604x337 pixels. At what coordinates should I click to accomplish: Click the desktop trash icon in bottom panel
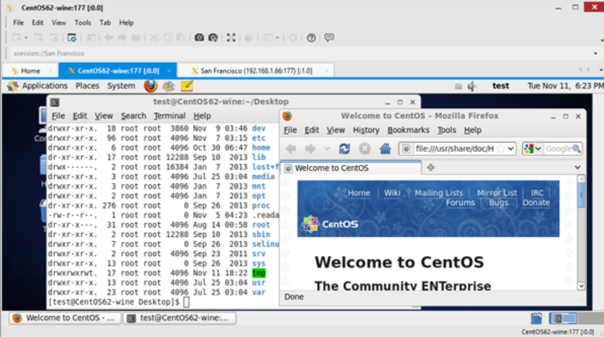[x=536, y=319]
